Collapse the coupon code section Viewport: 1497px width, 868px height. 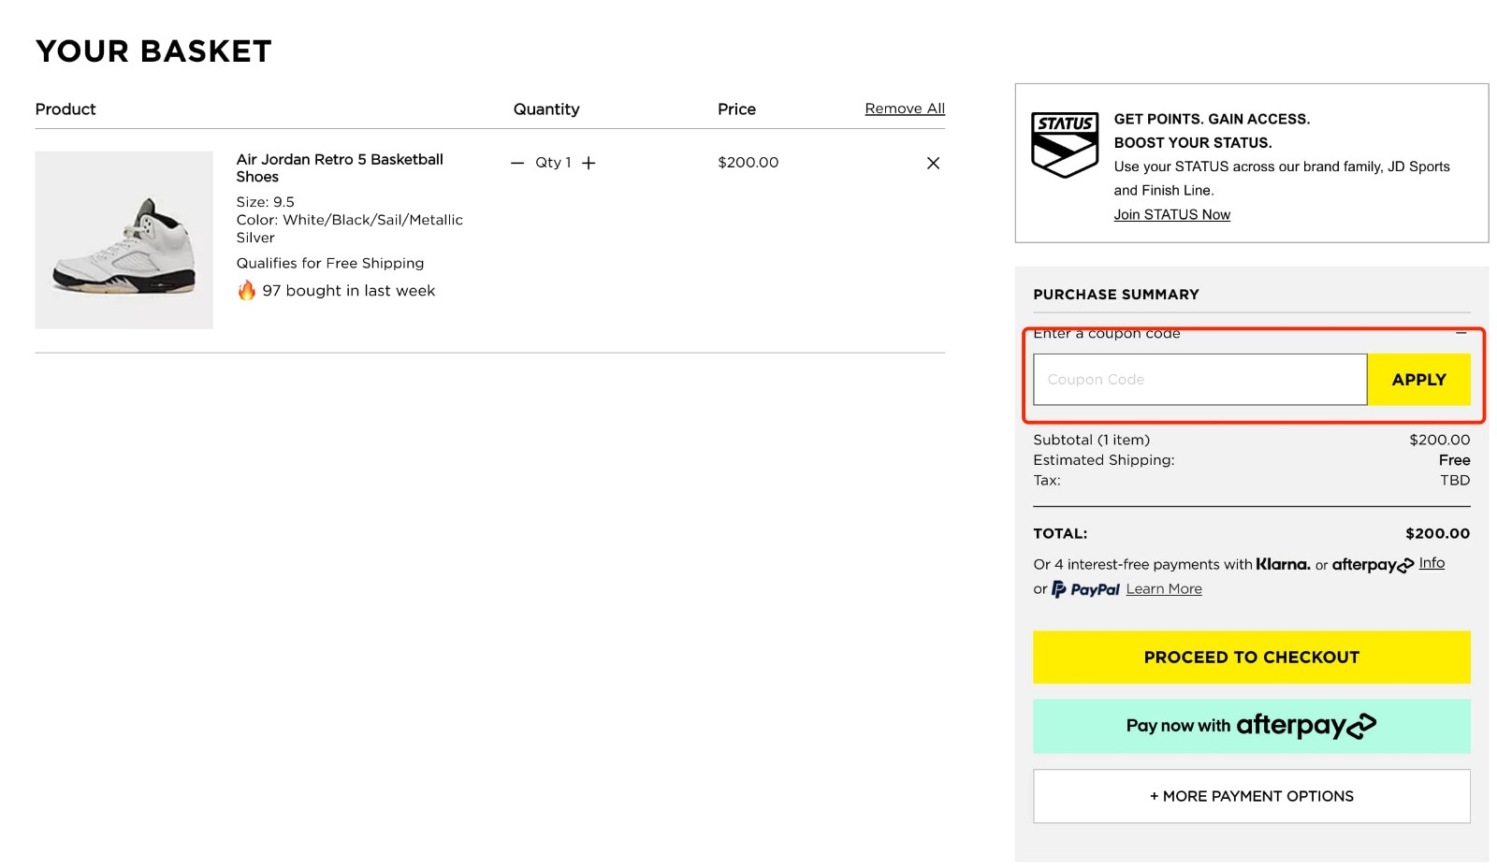point(1461,333)
